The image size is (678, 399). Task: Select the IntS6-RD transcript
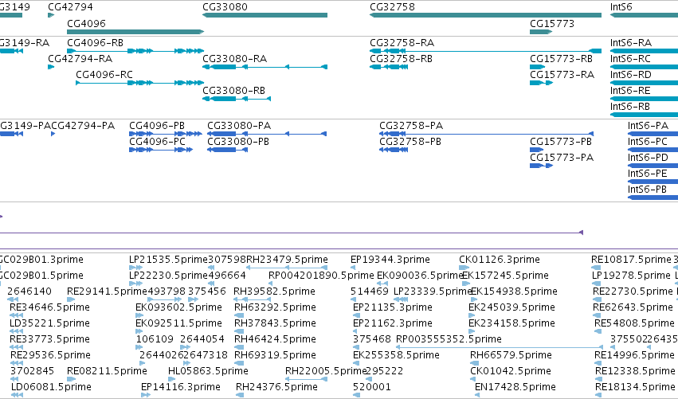[x=644, y=83]
